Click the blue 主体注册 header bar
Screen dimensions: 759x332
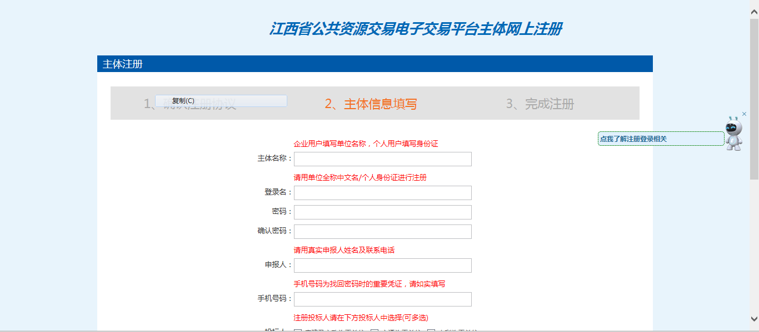point(374,64)
